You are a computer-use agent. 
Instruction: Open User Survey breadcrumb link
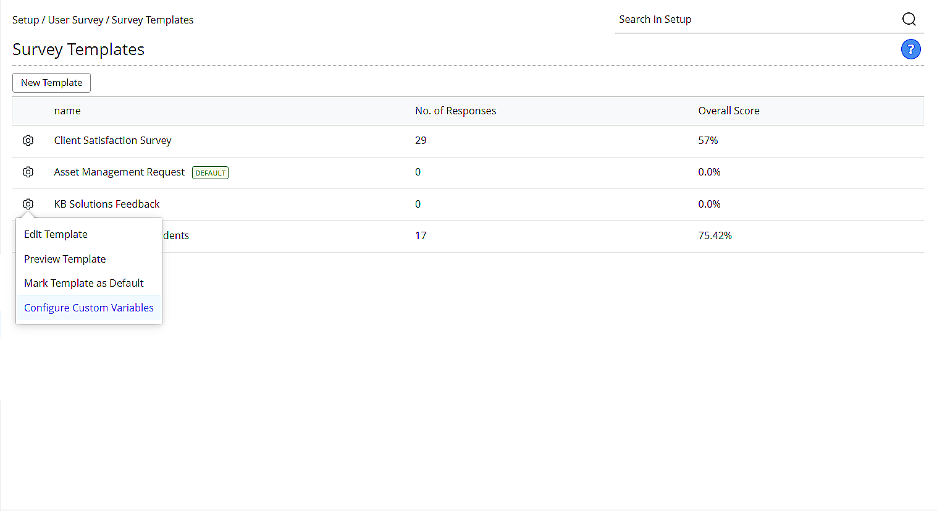coord(75,19)
